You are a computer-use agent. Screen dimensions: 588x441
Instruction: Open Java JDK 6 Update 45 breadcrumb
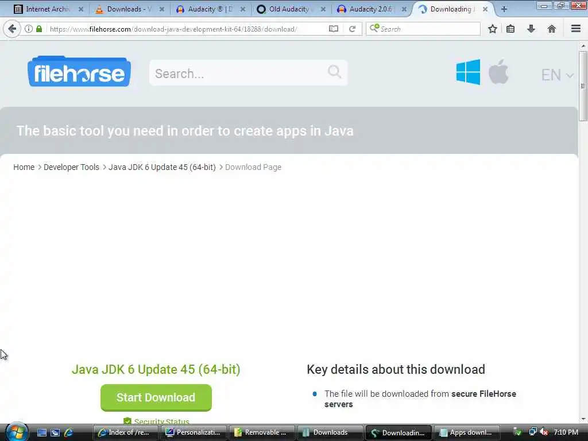tap(162, 167)
